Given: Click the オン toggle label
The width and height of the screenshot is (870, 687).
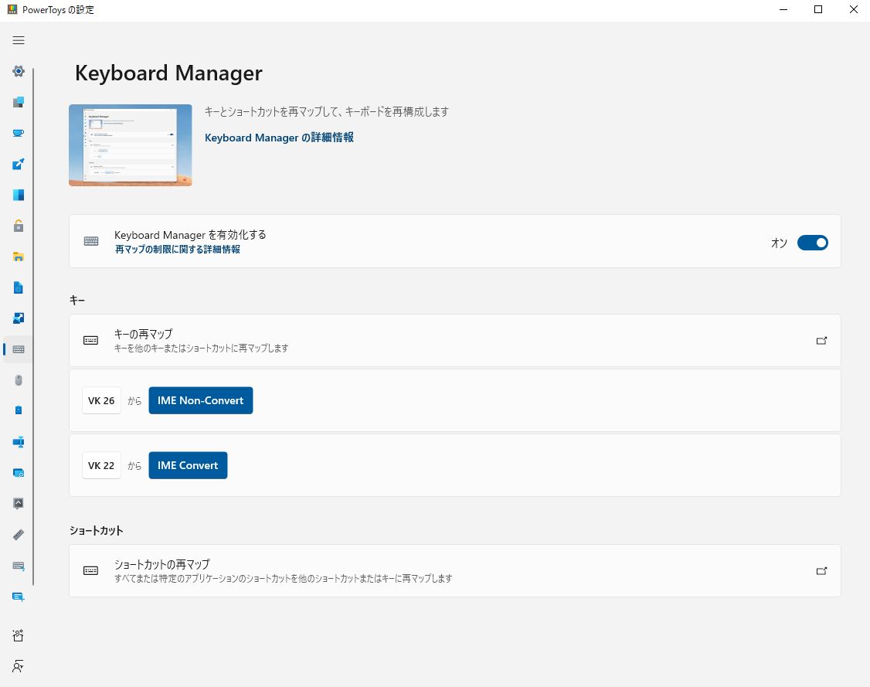Looking at the screenshot, I should 779,243.
